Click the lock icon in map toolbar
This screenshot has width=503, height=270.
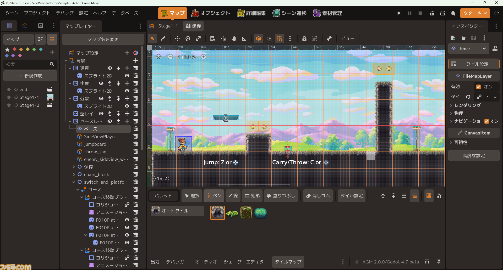(304, 39)
